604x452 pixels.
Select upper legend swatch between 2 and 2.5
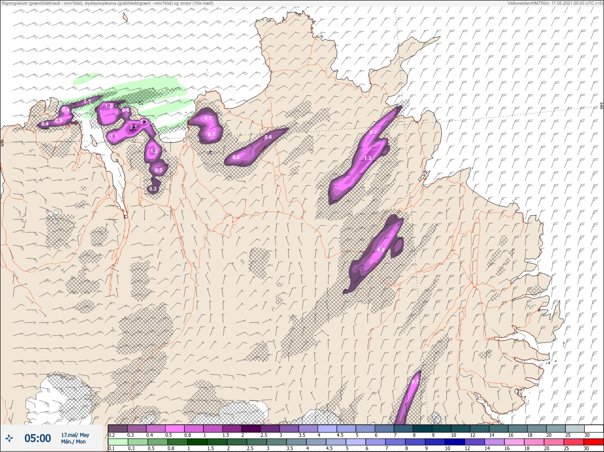click(x=251, y=428)
